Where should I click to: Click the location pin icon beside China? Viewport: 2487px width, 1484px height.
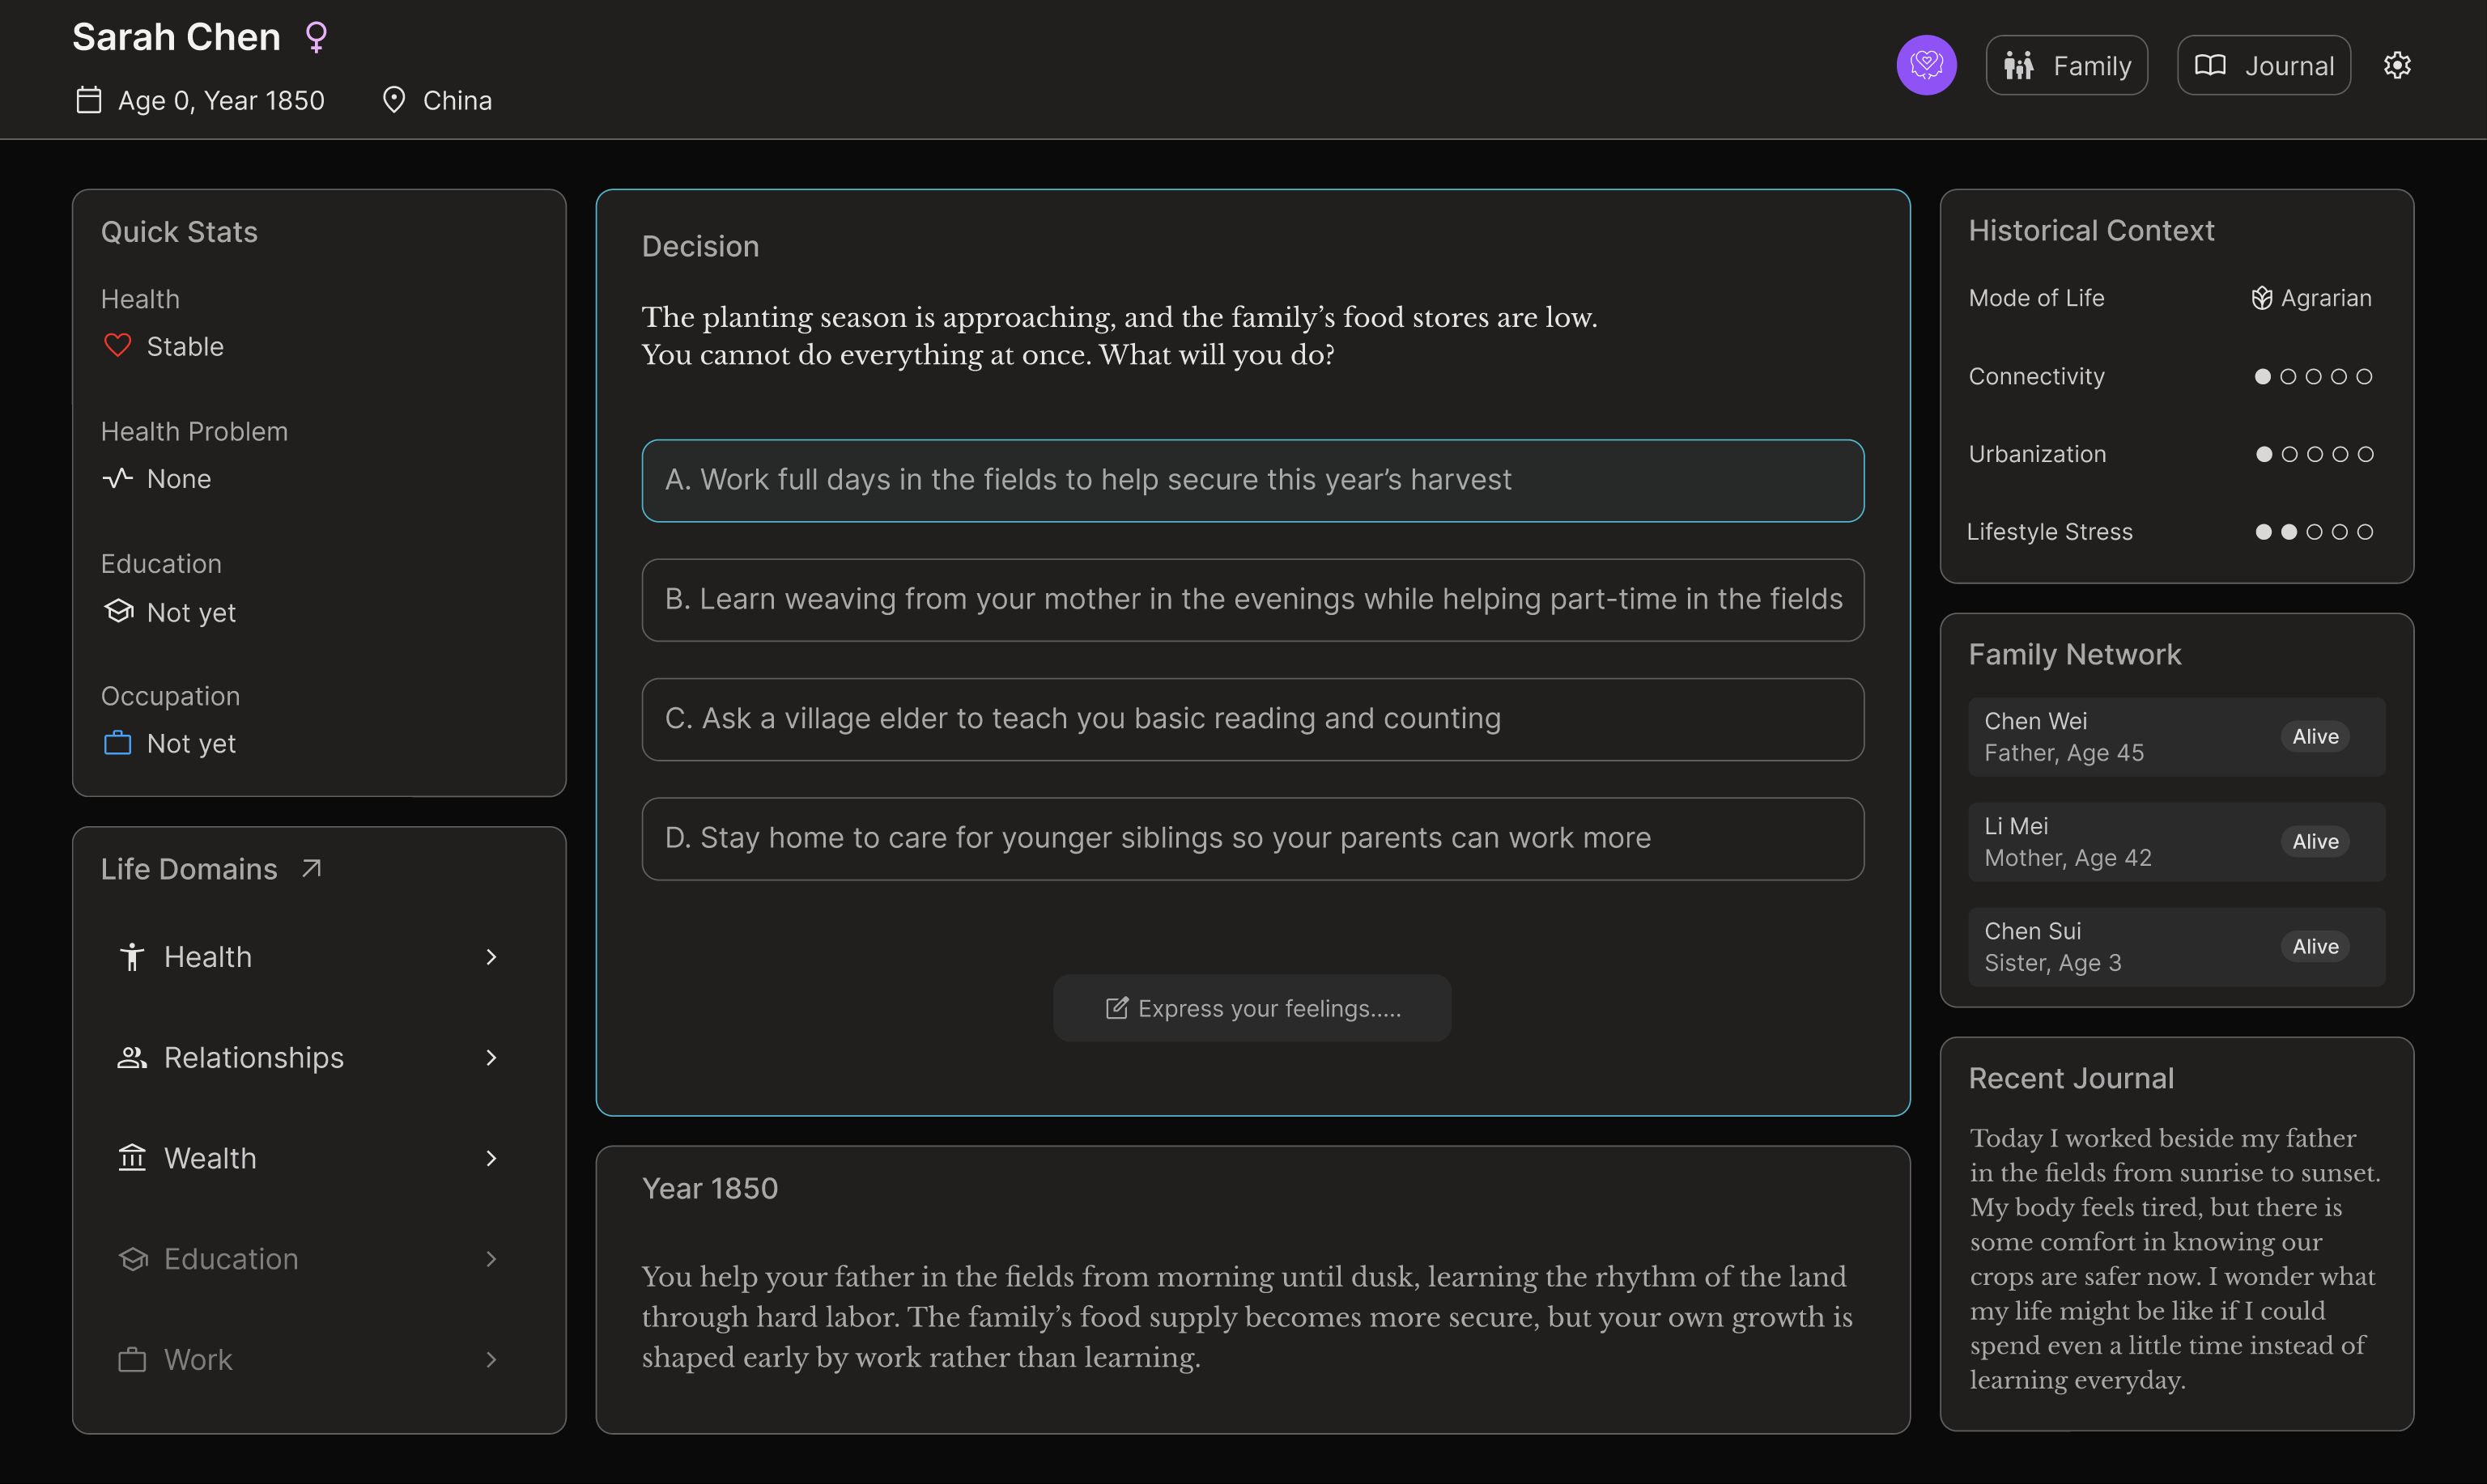click(x=394, y=100)
